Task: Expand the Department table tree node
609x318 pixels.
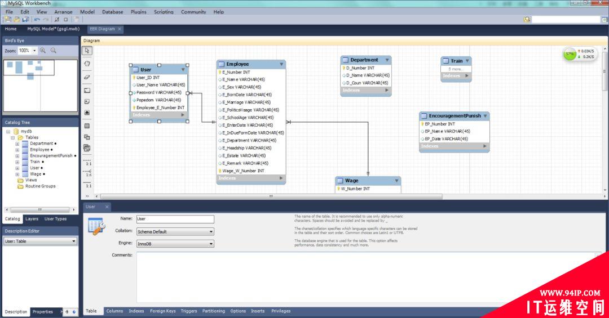Action: (x=17, y=144)
